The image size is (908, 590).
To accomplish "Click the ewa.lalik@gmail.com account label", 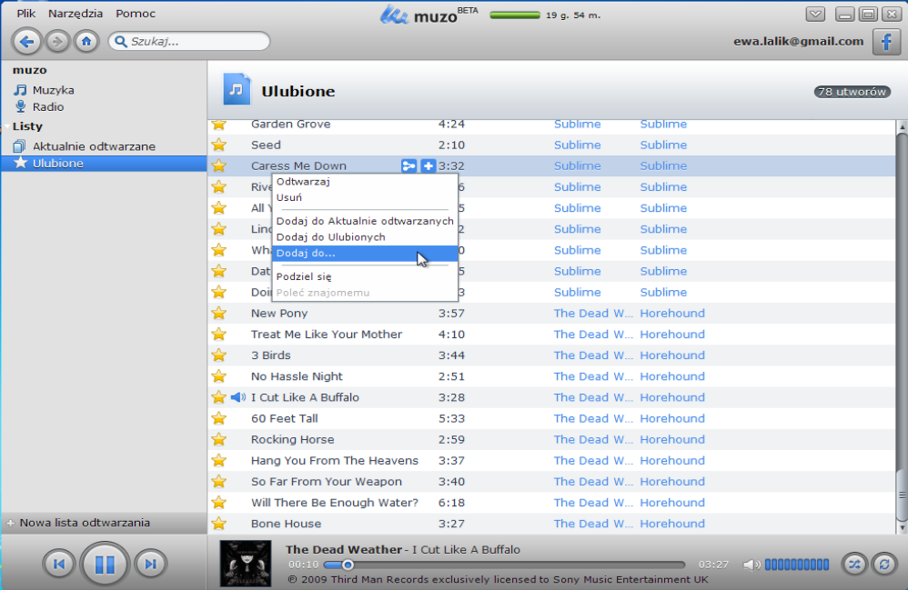I will pyautogui.click(x=798, y=42).
